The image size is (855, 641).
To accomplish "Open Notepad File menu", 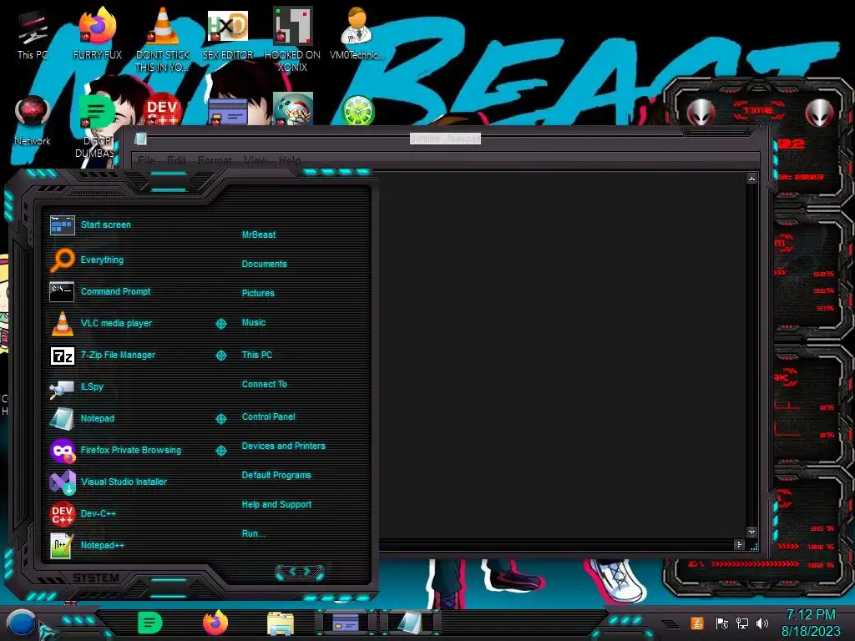I will tap(146, 160).
